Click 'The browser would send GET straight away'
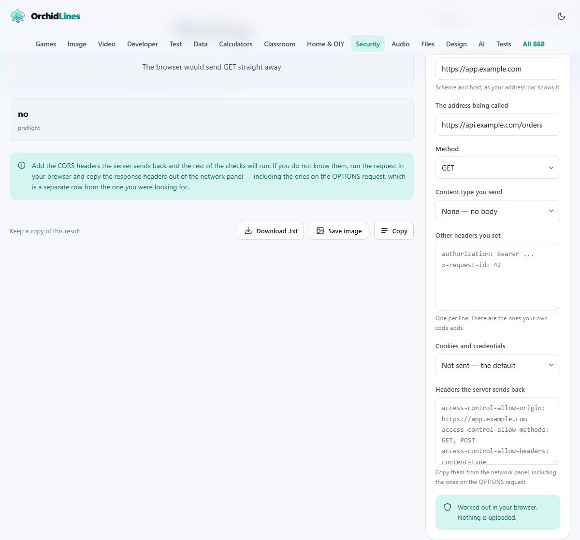 coord(212,67)
